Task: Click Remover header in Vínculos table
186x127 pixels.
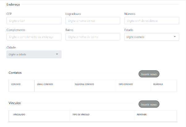Action: click(x=142, y=114)
